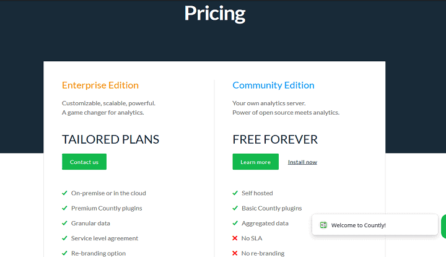Click checkmark next to Service level agreement
Viewport: 446px width, 257px height.
pos(64,238)
